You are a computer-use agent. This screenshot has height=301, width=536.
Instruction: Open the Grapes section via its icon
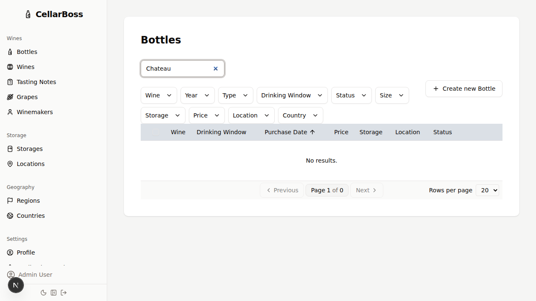pyautogui.click(x=10, y=97)
